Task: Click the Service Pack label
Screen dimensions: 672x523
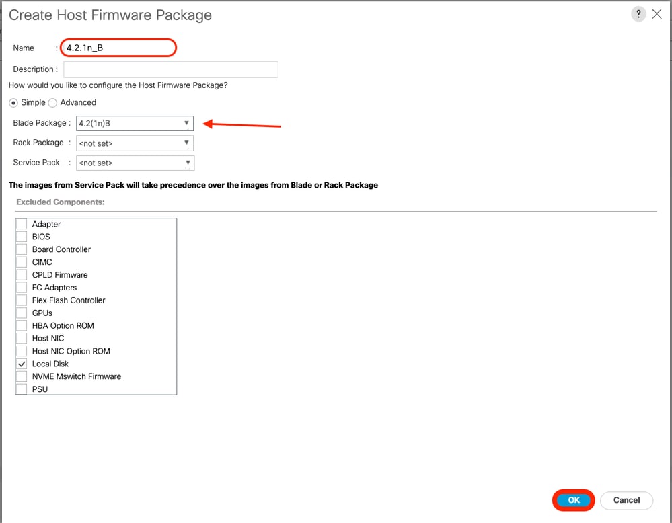Action: click(36, 162)
